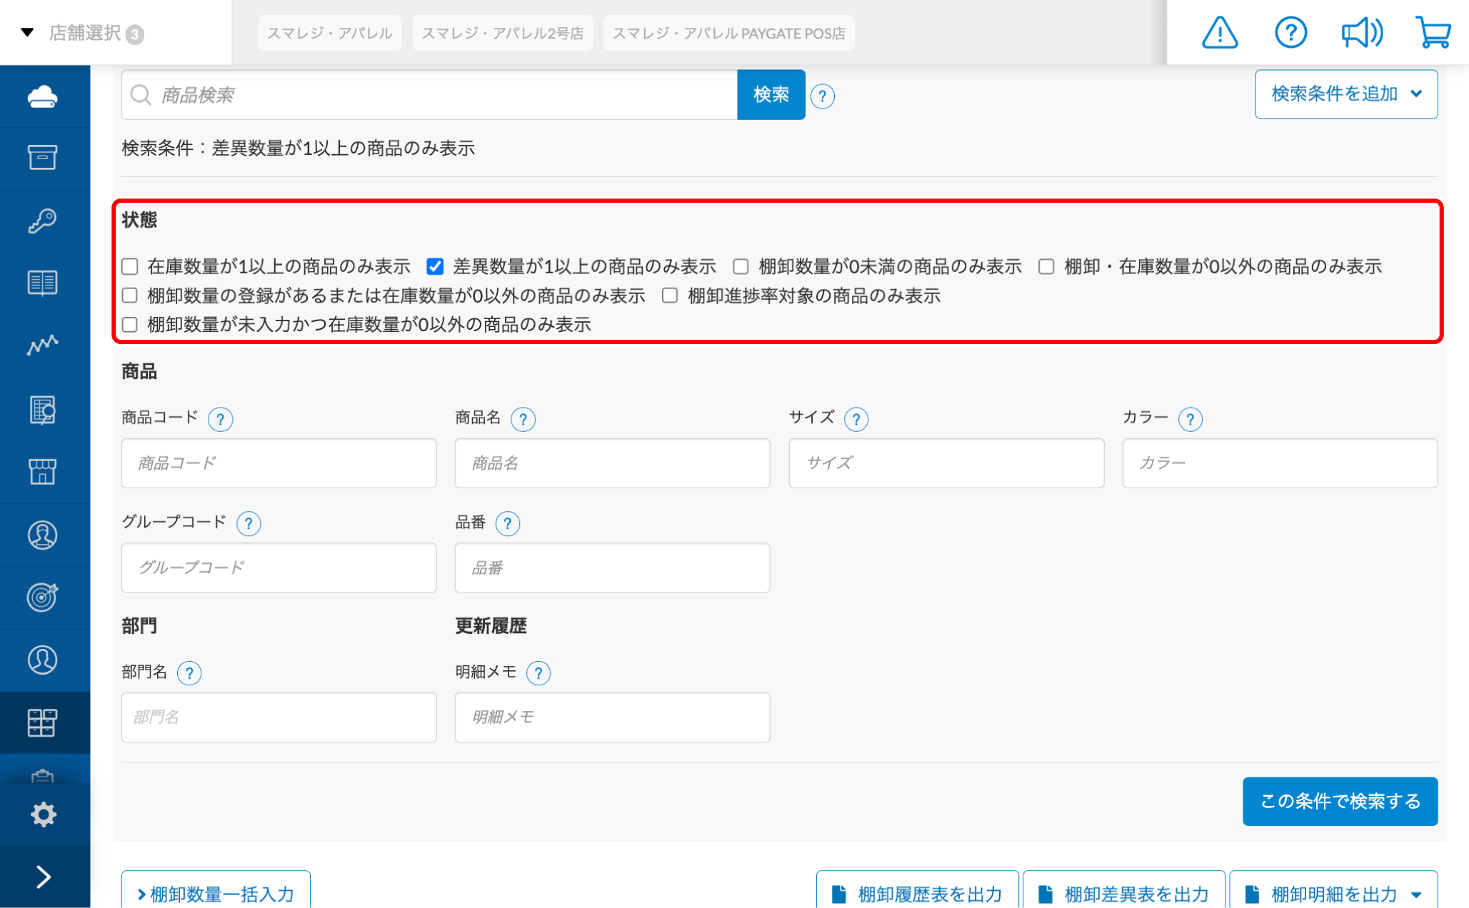Image resolution: width=1469 pixels, height=908 pixels.
Task: Click the 棚卸差異表を出力 button
Action: click(1124, 894)
